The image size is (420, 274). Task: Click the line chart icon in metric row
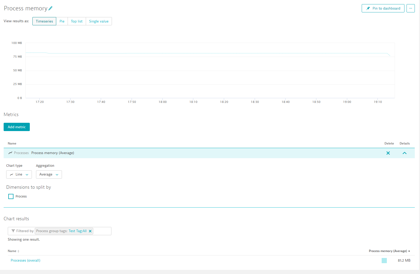coord(10,153)
